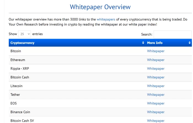Click the Whitepaper Overview page heading

pos(100,7)
